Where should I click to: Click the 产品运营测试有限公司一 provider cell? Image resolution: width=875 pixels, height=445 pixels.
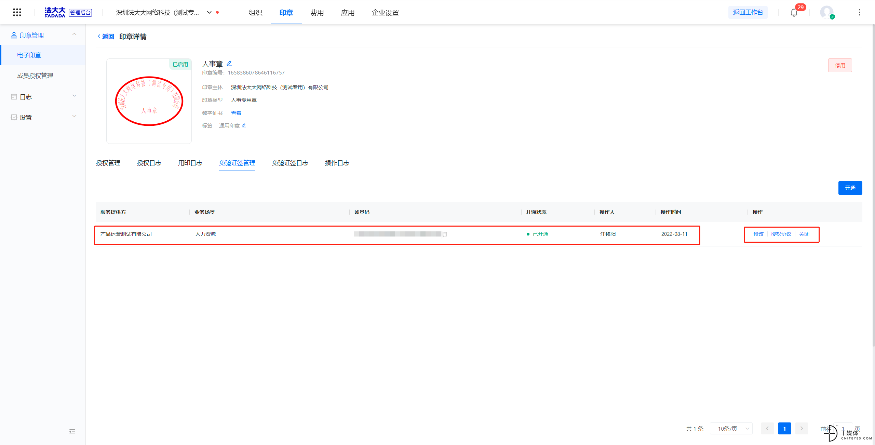point(129,234)
